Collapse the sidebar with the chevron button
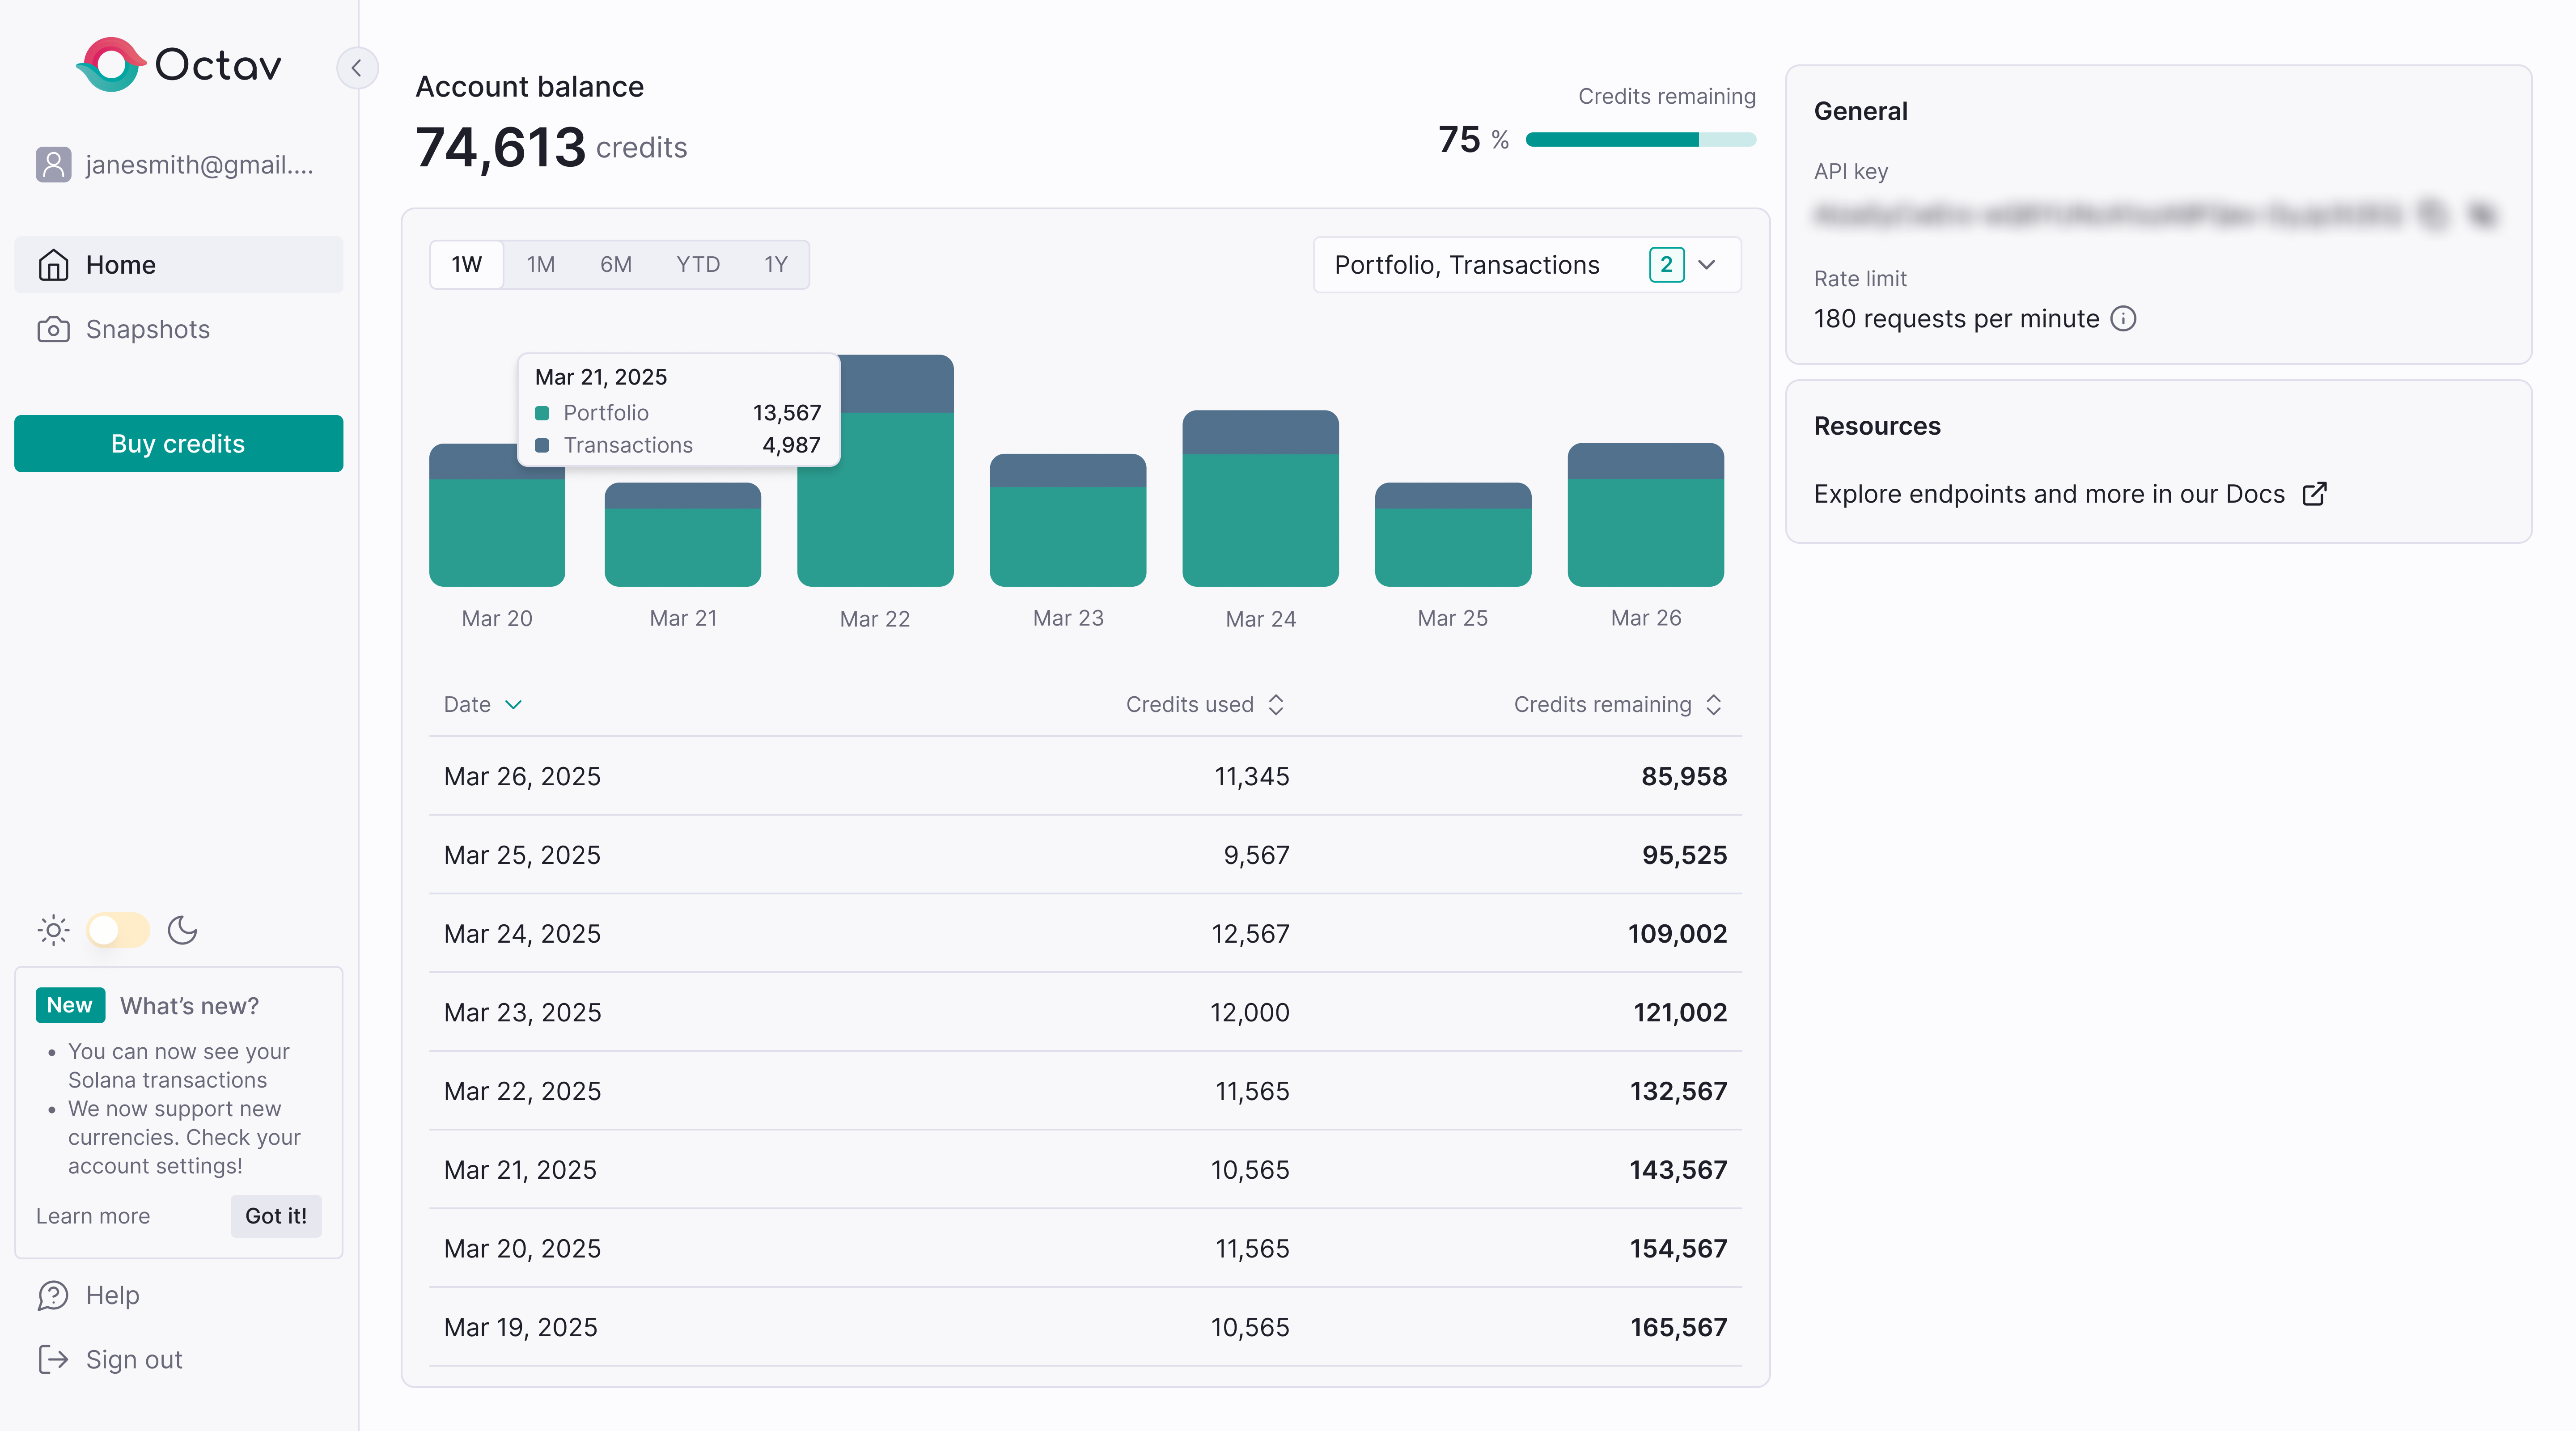The width and height of the screenshot is (2576, 1431). click(357, 68)
